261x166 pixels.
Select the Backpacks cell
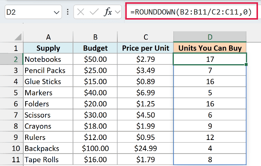click(48, 148)
